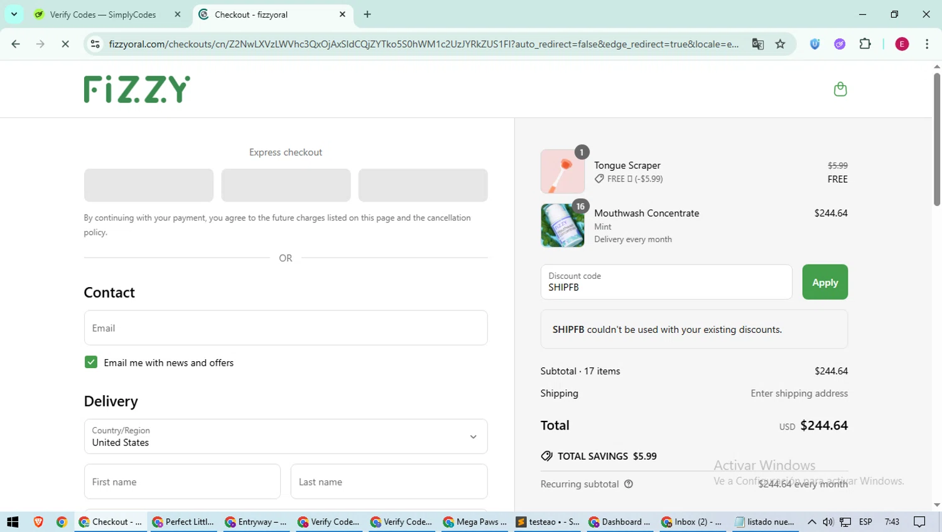The height and width of the screenshot is (532, 942).
Task: Close the Verify Codes SimplyCodes tab
Action: click(x=178, y=14)
